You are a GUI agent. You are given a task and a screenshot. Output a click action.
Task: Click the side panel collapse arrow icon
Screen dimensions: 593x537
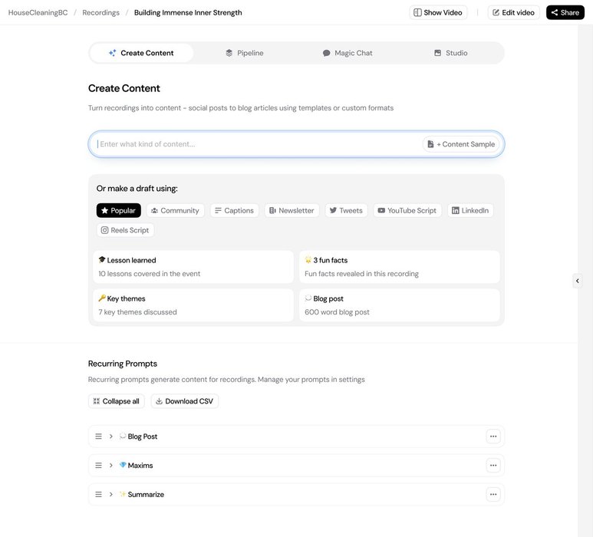click(x=577, y=281)
